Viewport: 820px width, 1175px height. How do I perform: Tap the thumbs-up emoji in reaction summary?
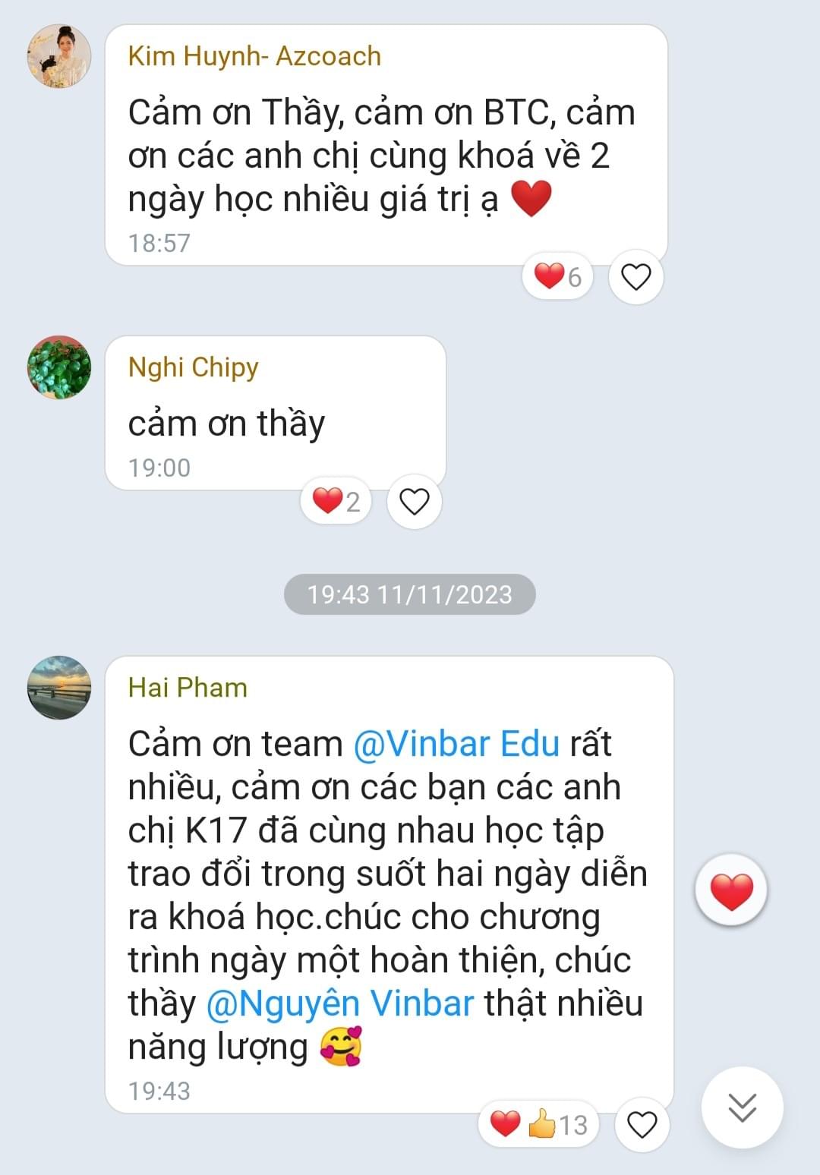point(542,1124)
